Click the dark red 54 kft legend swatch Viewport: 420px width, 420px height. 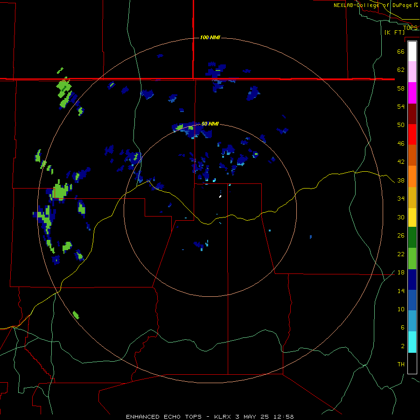(412, 113)
